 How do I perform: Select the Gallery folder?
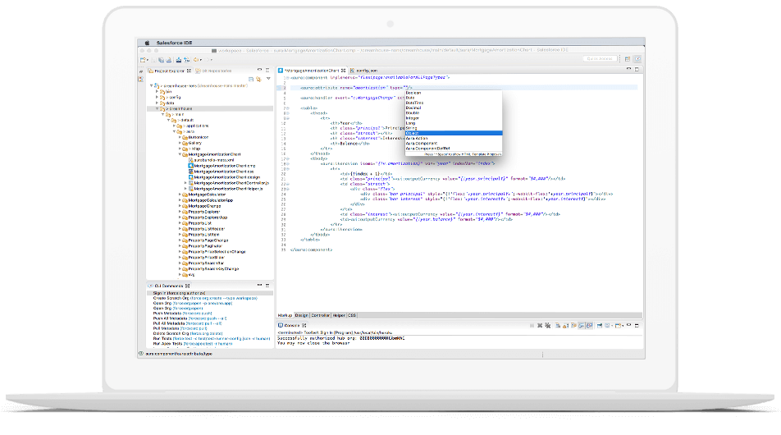coord(192,143)
